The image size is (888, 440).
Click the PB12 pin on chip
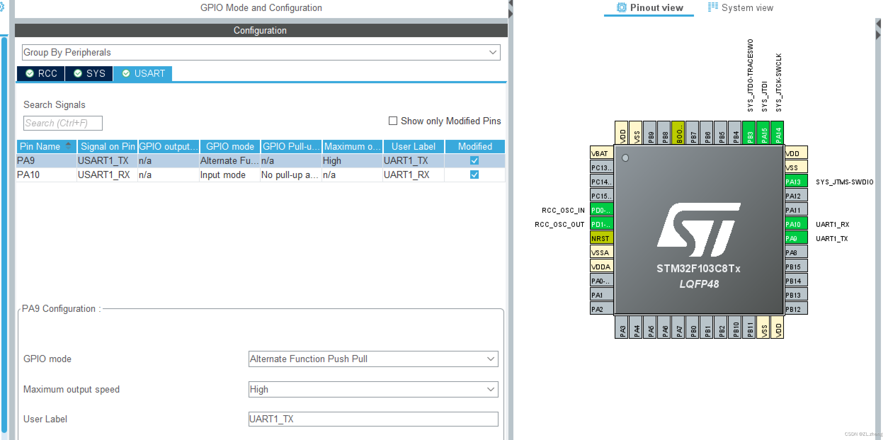tap(796, 309)
